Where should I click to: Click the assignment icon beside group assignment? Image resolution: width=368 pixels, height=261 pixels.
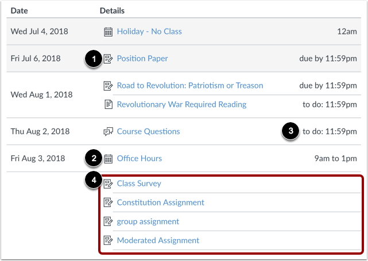pyautogui.click(x=108, y=221)
